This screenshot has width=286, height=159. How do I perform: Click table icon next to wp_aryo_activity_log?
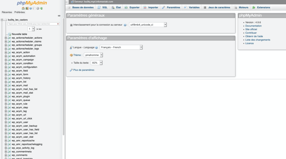[x=9, y=148]
